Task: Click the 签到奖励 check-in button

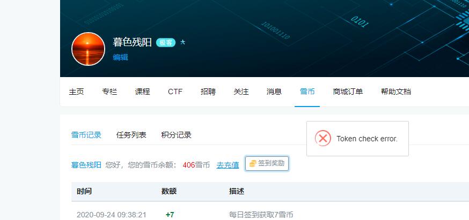Action: (267, 164)
